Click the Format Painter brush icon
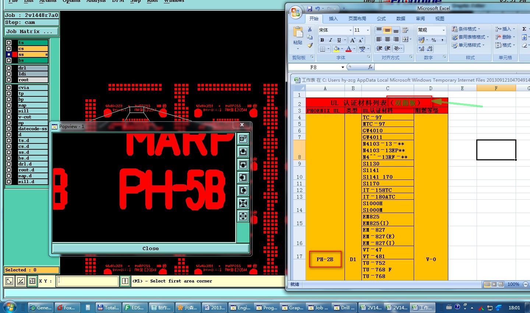530x313 pixels. point(310,45)
